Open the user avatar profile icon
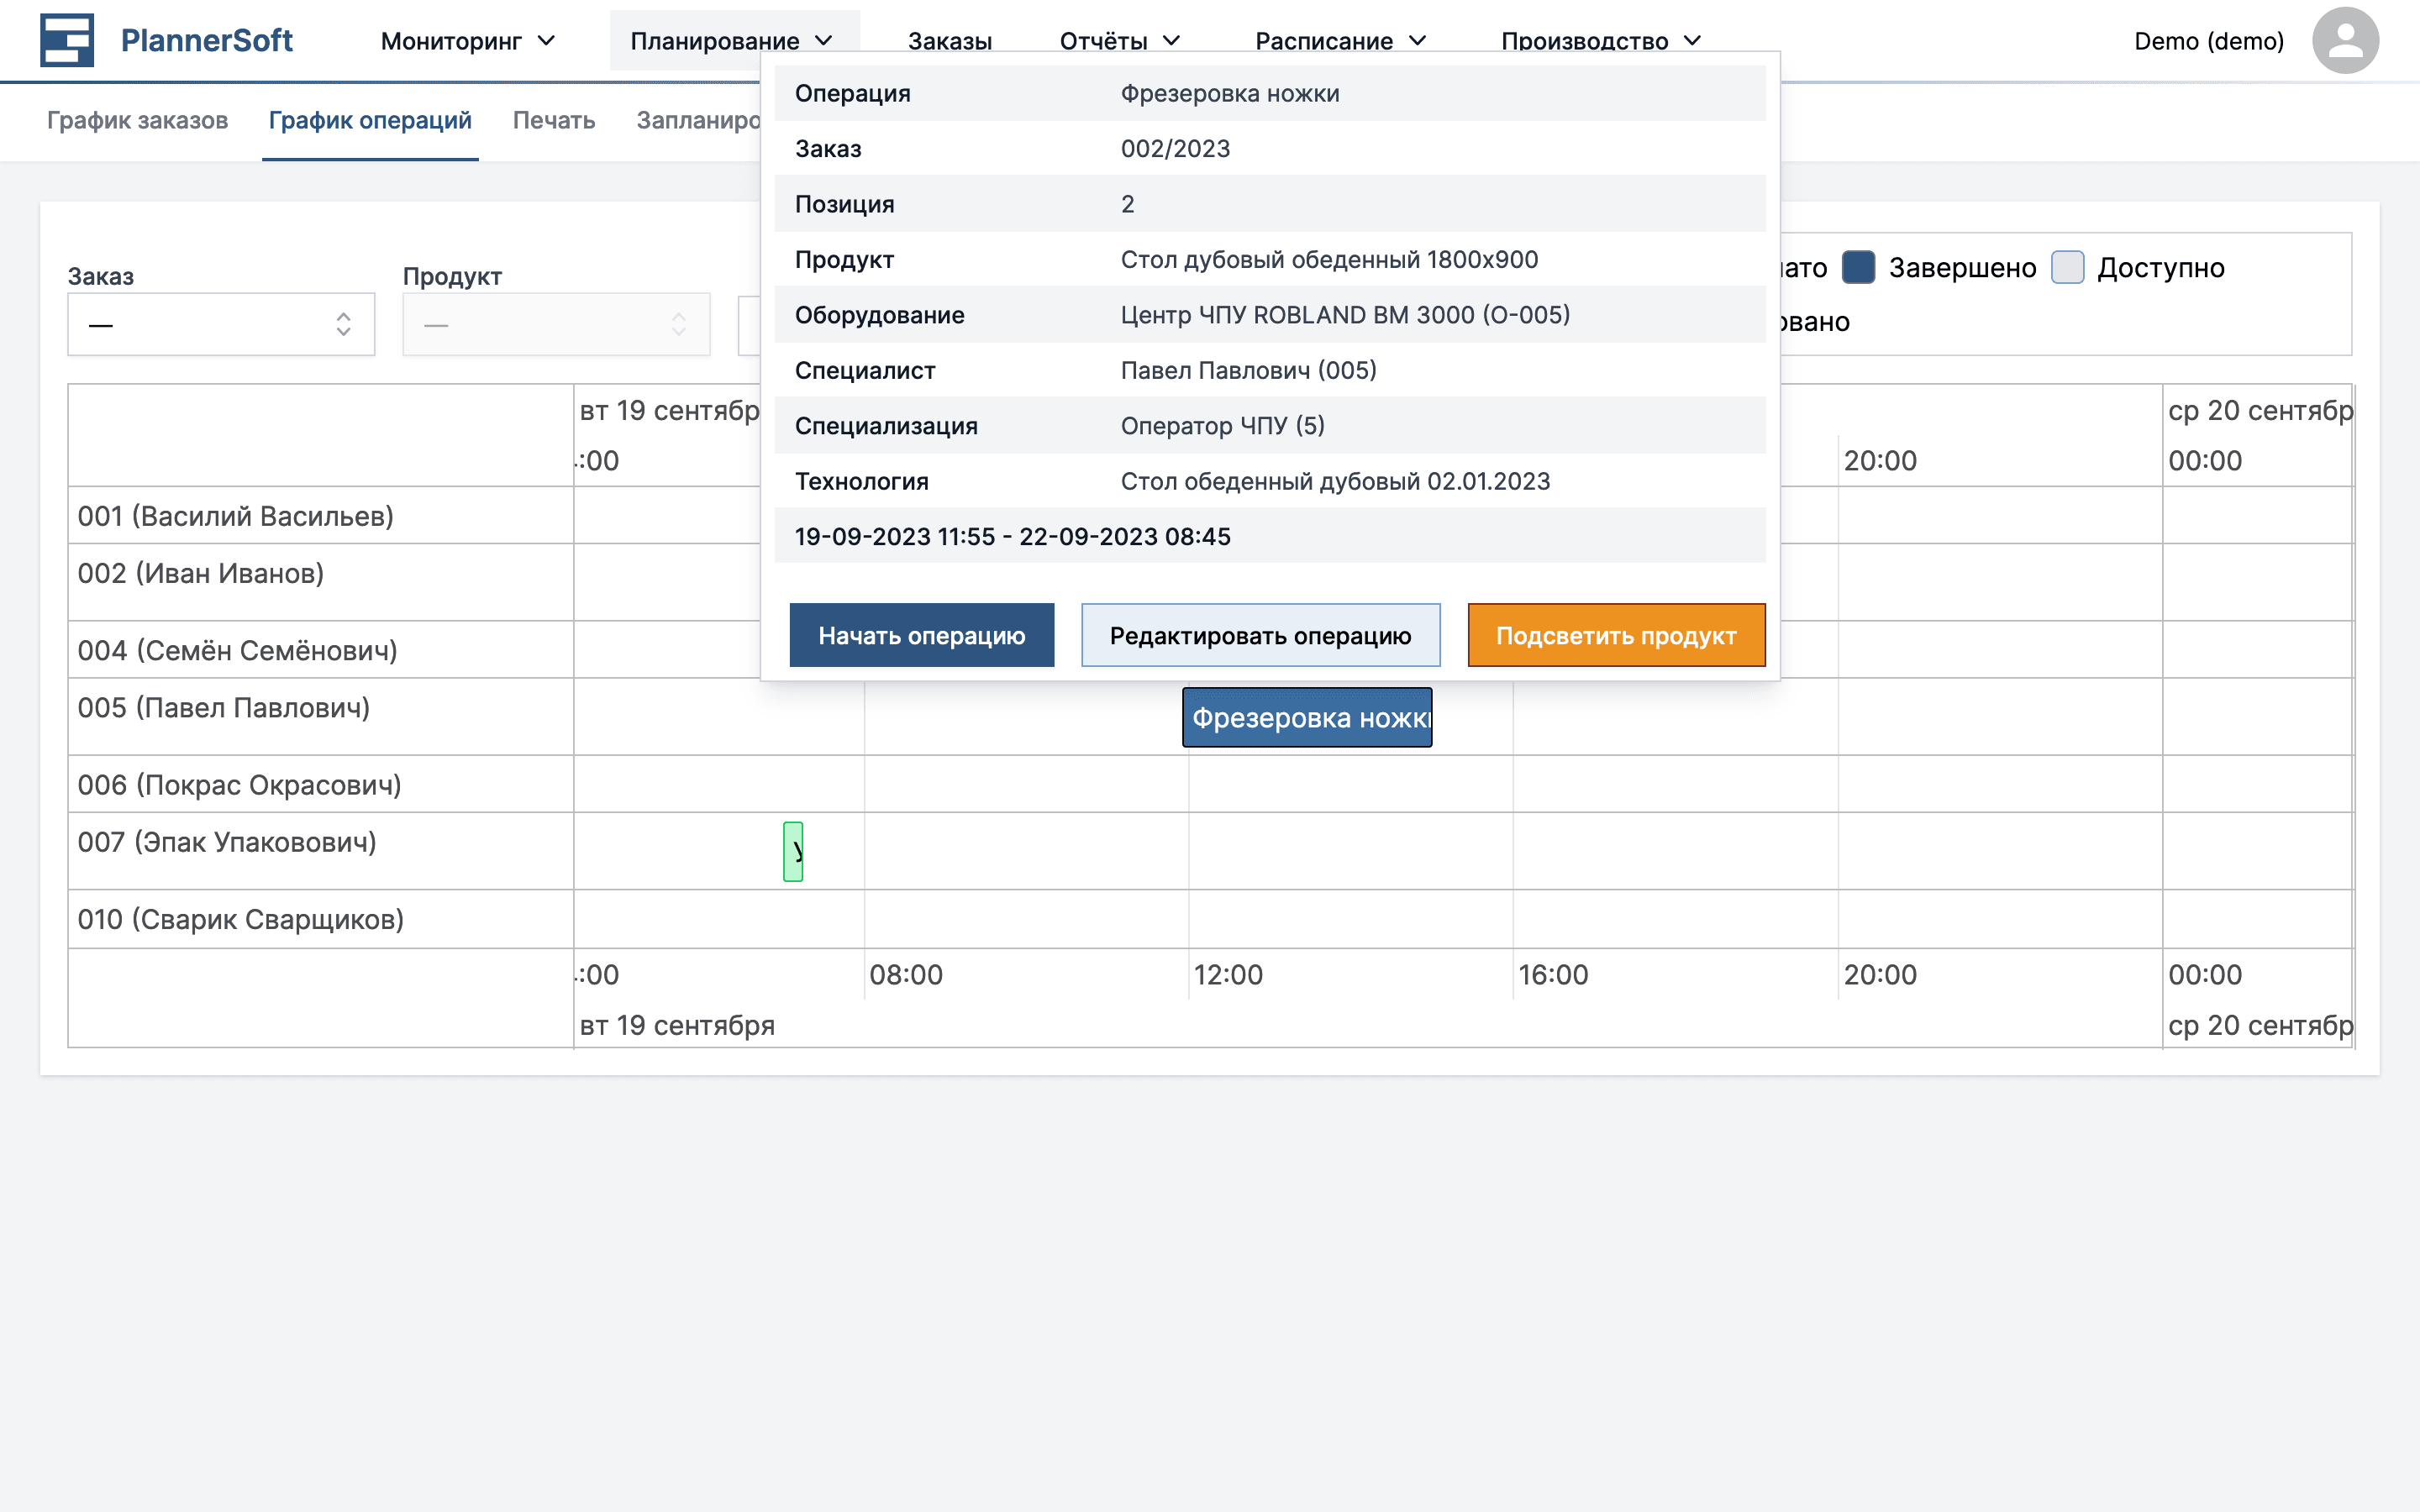Image resolution: width=2420 pixels, height=1512 pixels. [2344, 40]
